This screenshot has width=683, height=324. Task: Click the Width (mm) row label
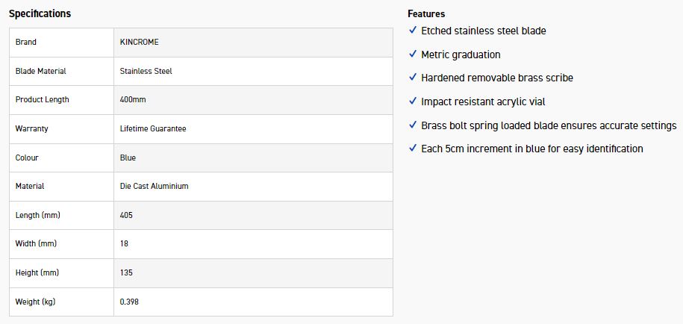[36, 244]
